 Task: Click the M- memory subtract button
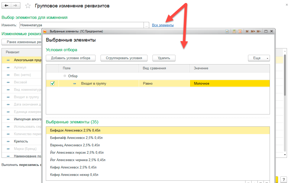pos(259,31)
